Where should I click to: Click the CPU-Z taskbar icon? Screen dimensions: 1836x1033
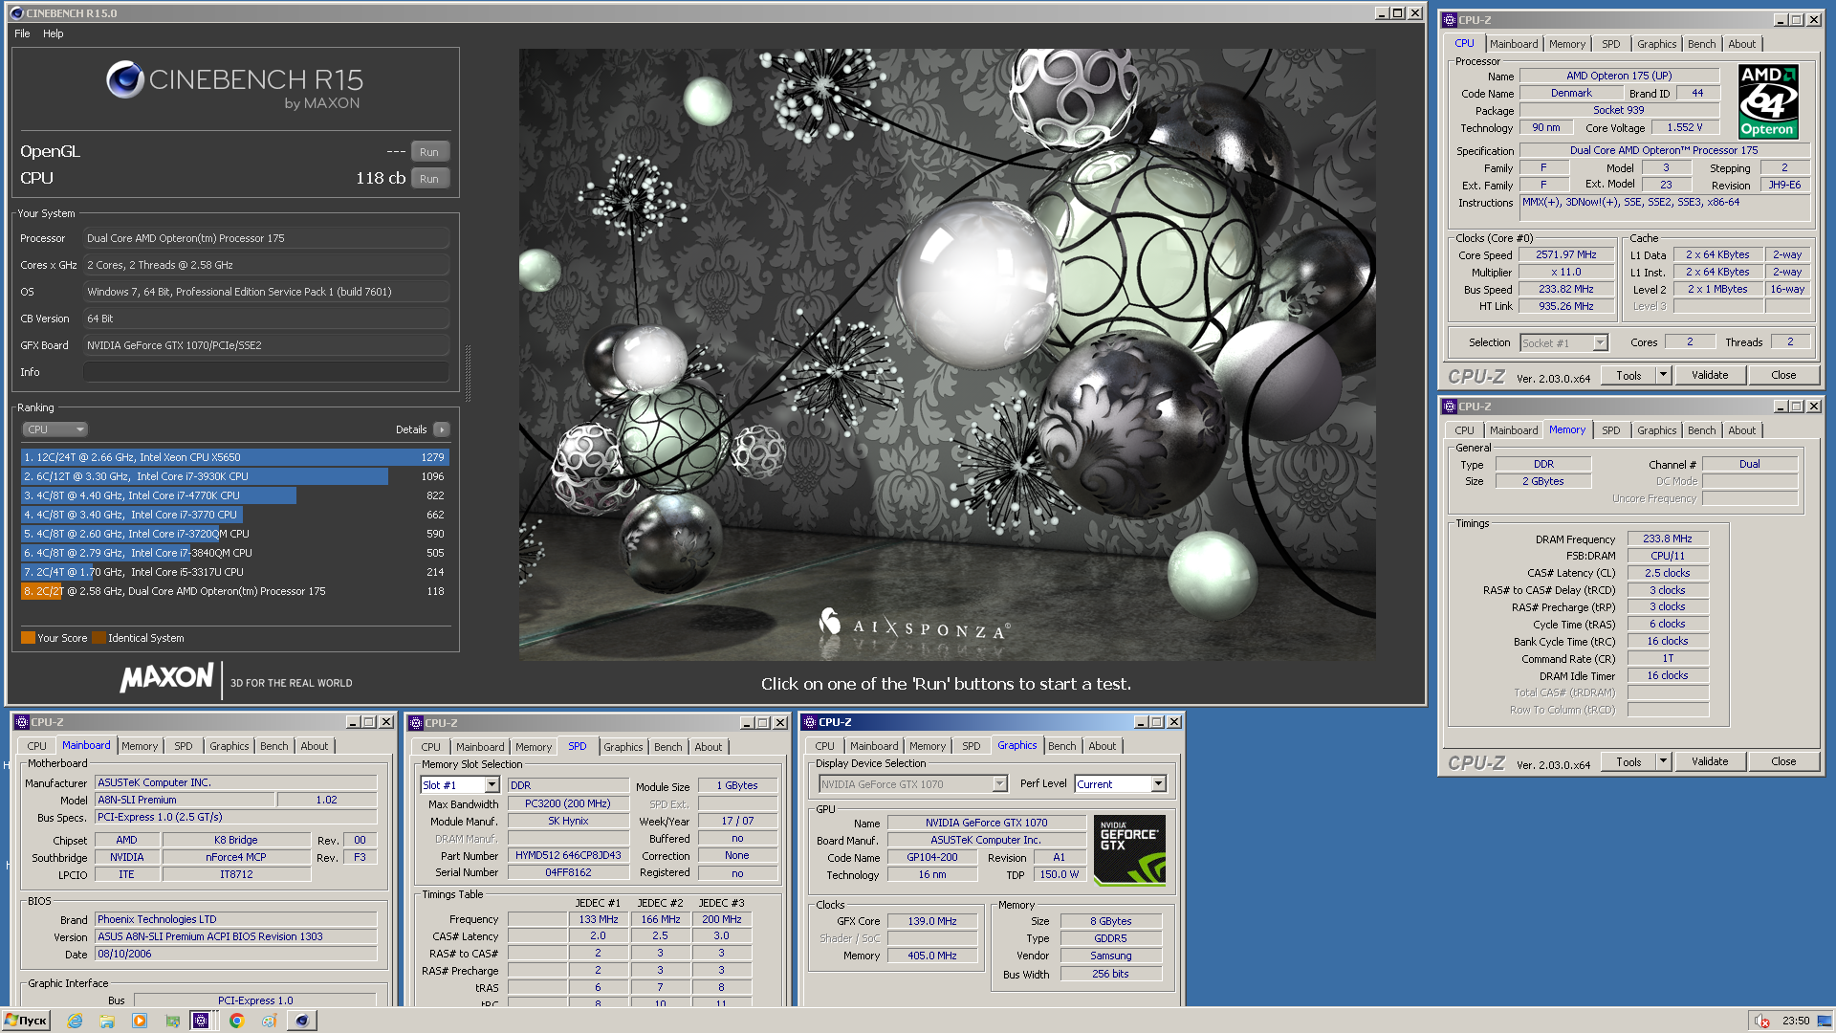pos(201,1021)
